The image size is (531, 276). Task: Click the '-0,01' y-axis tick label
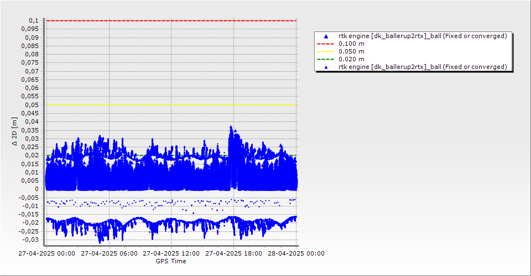tap(31, 206)
